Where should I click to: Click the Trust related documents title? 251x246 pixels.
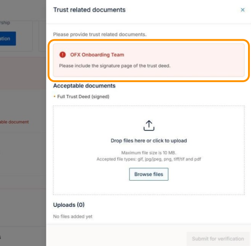click(x=89, y=10)
